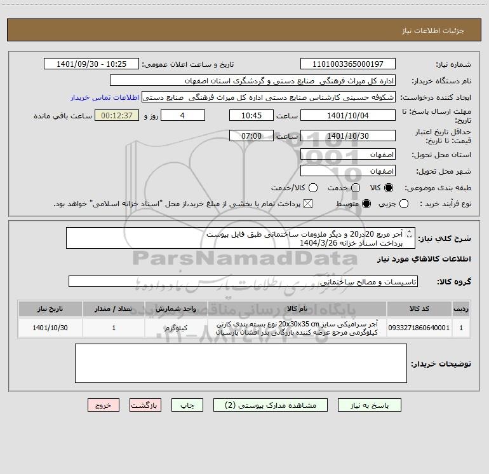The image size is (489, 474).
Task: Click product code 0933271860640001 cell
Action: [419, 328]
